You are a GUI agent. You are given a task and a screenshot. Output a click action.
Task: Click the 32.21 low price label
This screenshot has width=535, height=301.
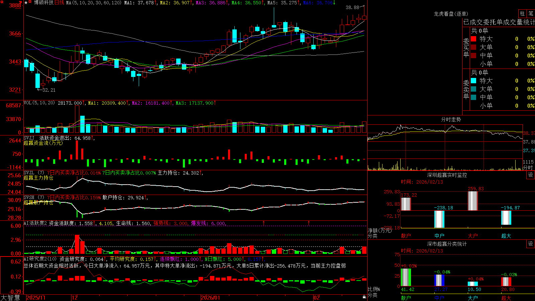49,90
